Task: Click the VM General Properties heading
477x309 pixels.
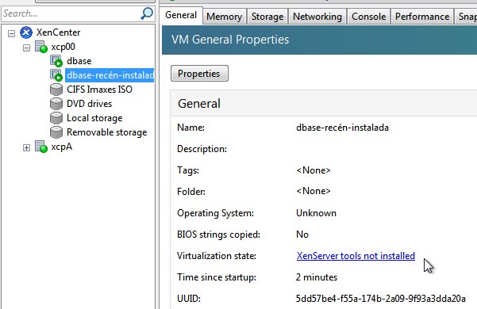Action: 230,40
